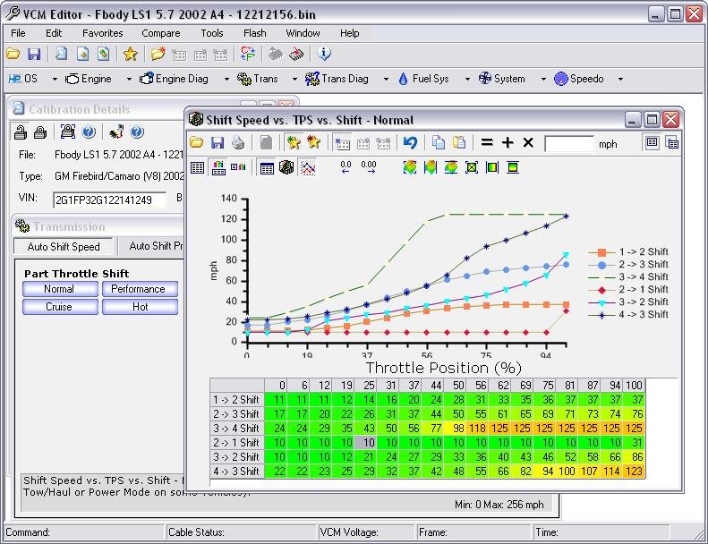This screenshot has width=708, height=544.
Task: Save file using main toolbar floppy icon
Action: click(x=34, y=55)
